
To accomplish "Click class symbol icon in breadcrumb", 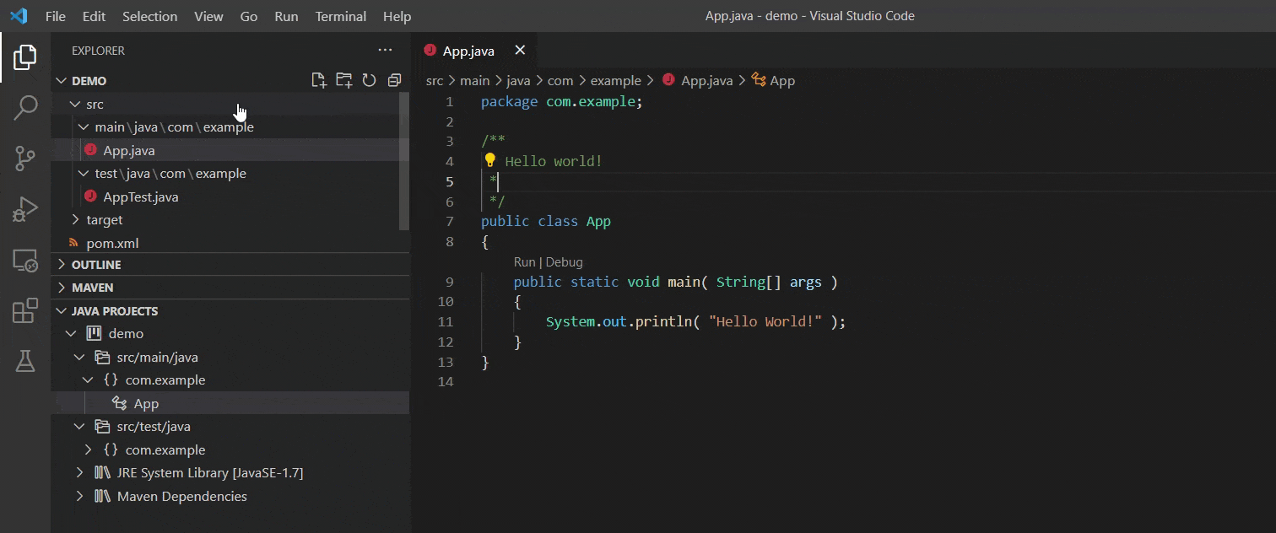I will coord(759,80).
